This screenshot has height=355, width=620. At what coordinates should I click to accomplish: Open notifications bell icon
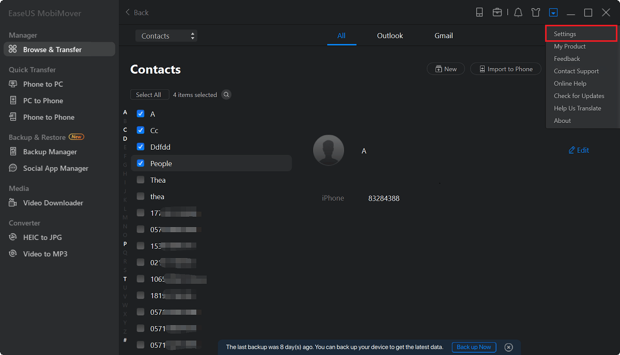point(518,12)
